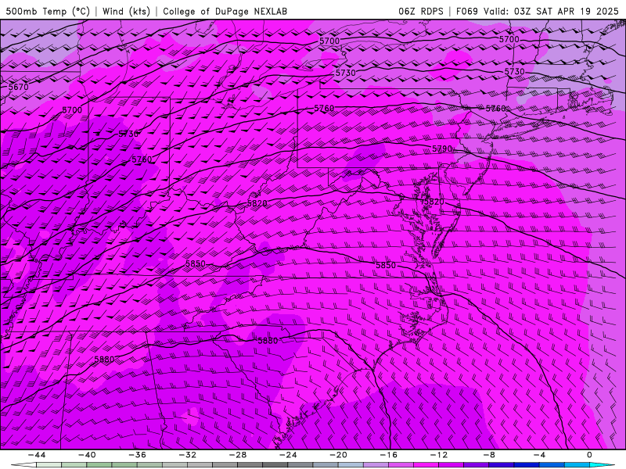Viewport: 626px width, 469px height.
Task: Click the '06Z RDPS' model run label
Action: (x=421, y=11)
